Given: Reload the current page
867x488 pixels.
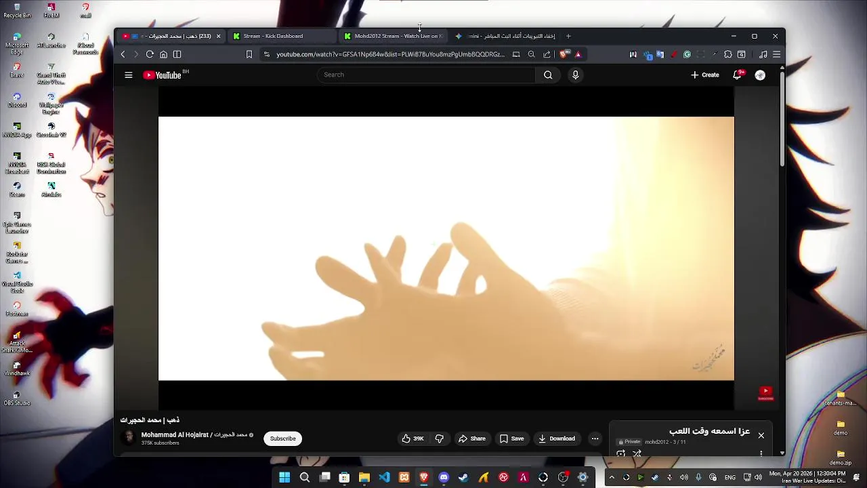Looking at the screenshot, I should coord(150,54).
